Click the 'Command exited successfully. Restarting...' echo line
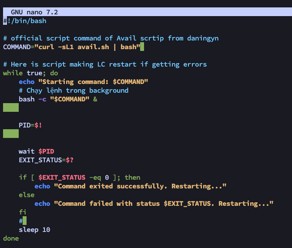The image size is (292, 248). [131, 186]
